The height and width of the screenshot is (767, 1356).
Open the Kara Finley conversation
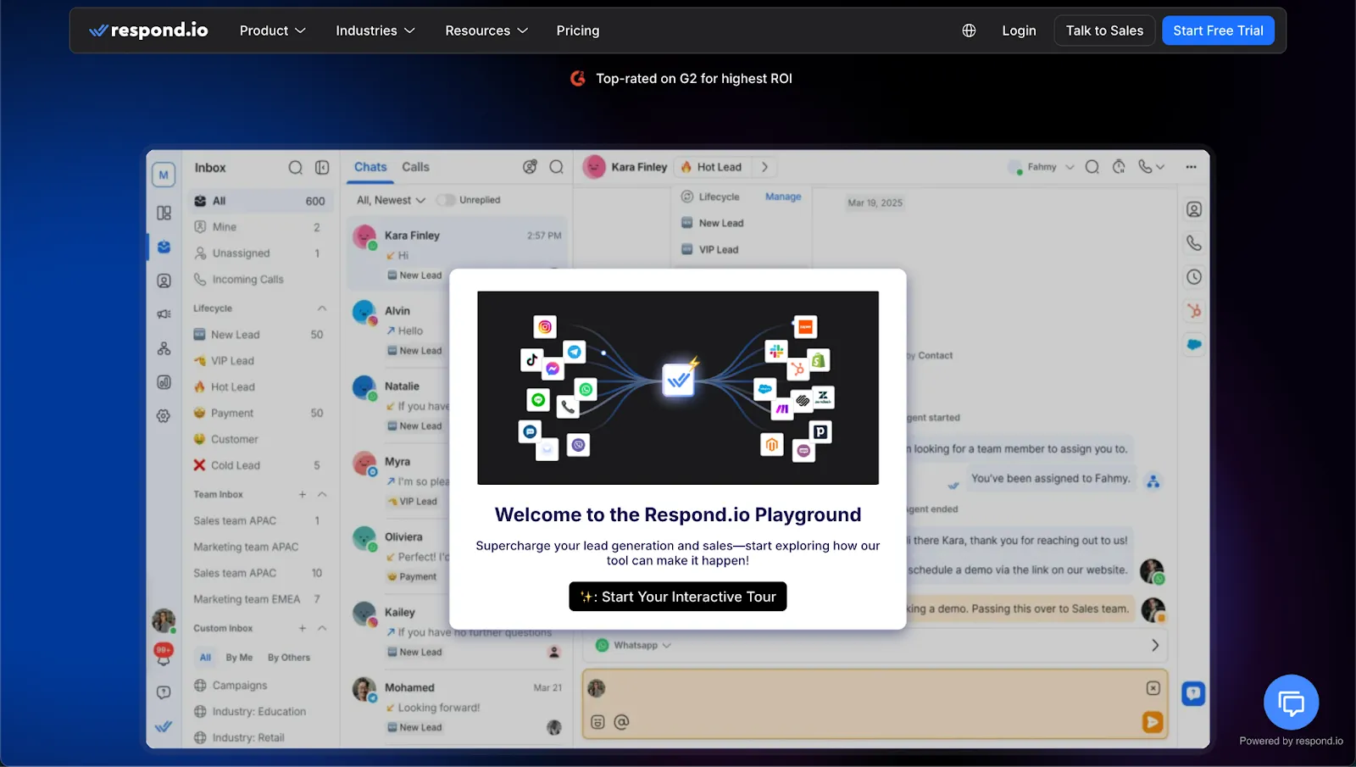(x=457, y=254)
